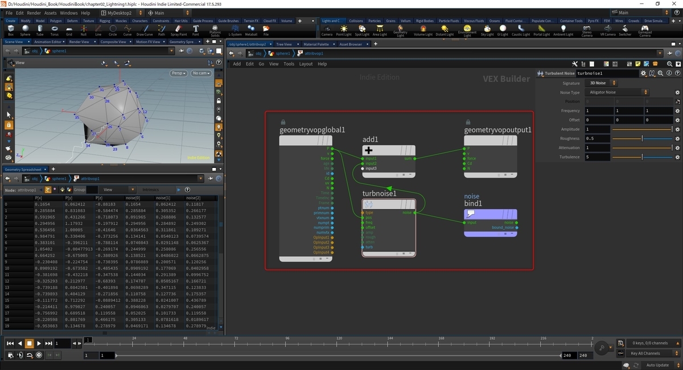Toggle real-time playback with the clock icon
This screenshot has width=683, height=370.
[x=39, y=355]
